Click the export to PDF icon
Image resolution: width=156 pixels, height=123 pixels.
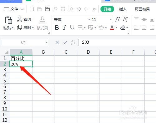point(55,9)
